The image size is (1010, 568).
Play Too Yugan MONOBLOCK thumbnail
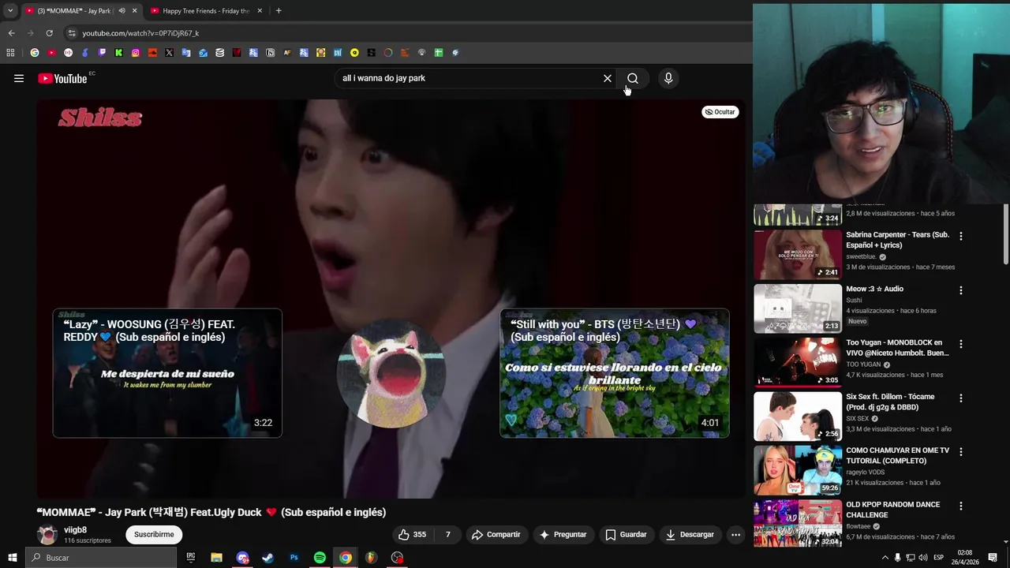coord(798,362)
